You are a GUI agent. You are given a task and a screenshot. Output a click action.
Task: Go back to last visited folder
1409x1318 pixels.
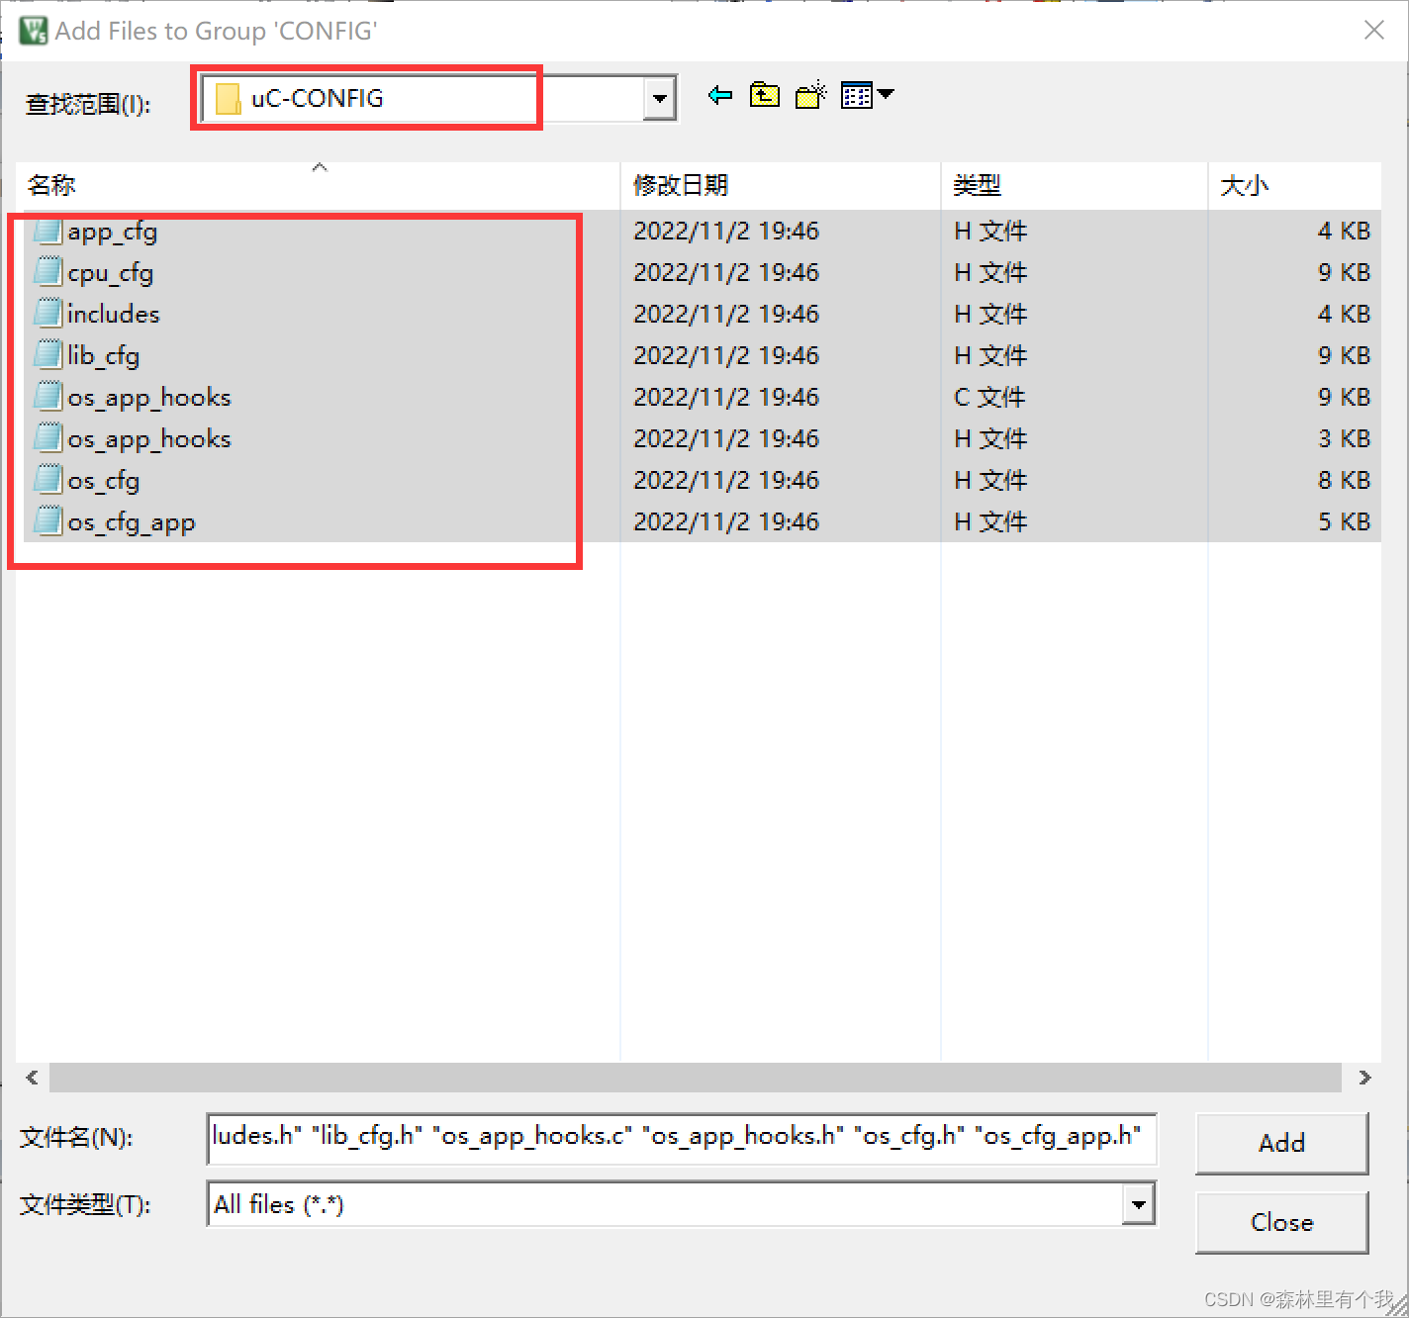point(720,96)
